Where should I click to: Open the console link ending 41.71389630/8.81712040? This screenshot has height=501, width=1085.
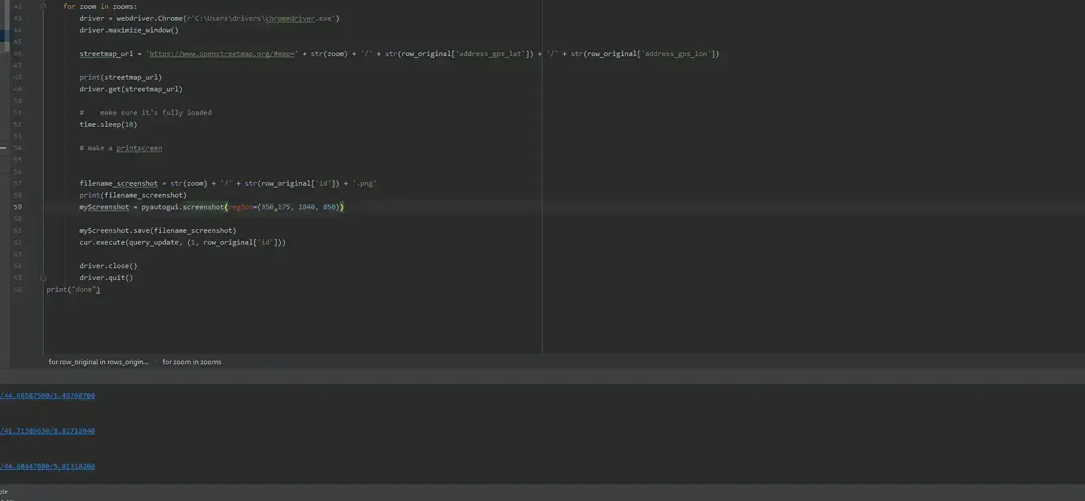(x=47, y=431)
